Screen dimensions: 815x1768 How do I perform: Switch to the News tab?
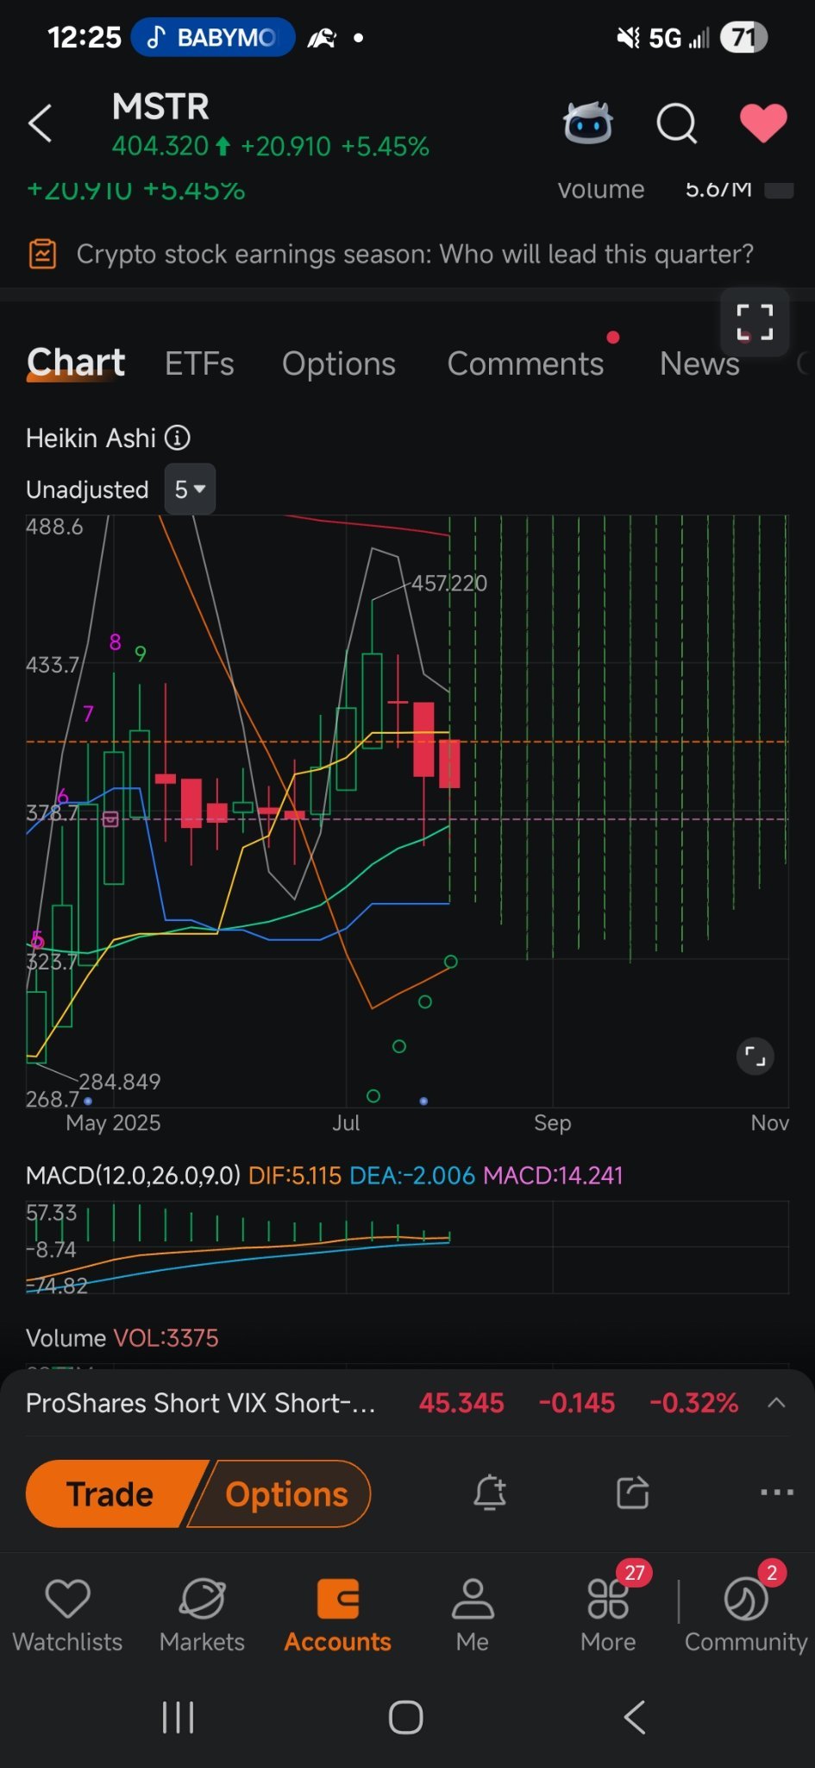(699, 363)
